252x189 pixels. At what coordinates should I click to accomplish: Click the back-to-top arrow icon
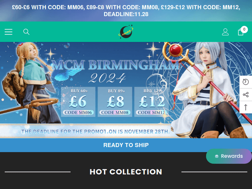pos(246,107)
